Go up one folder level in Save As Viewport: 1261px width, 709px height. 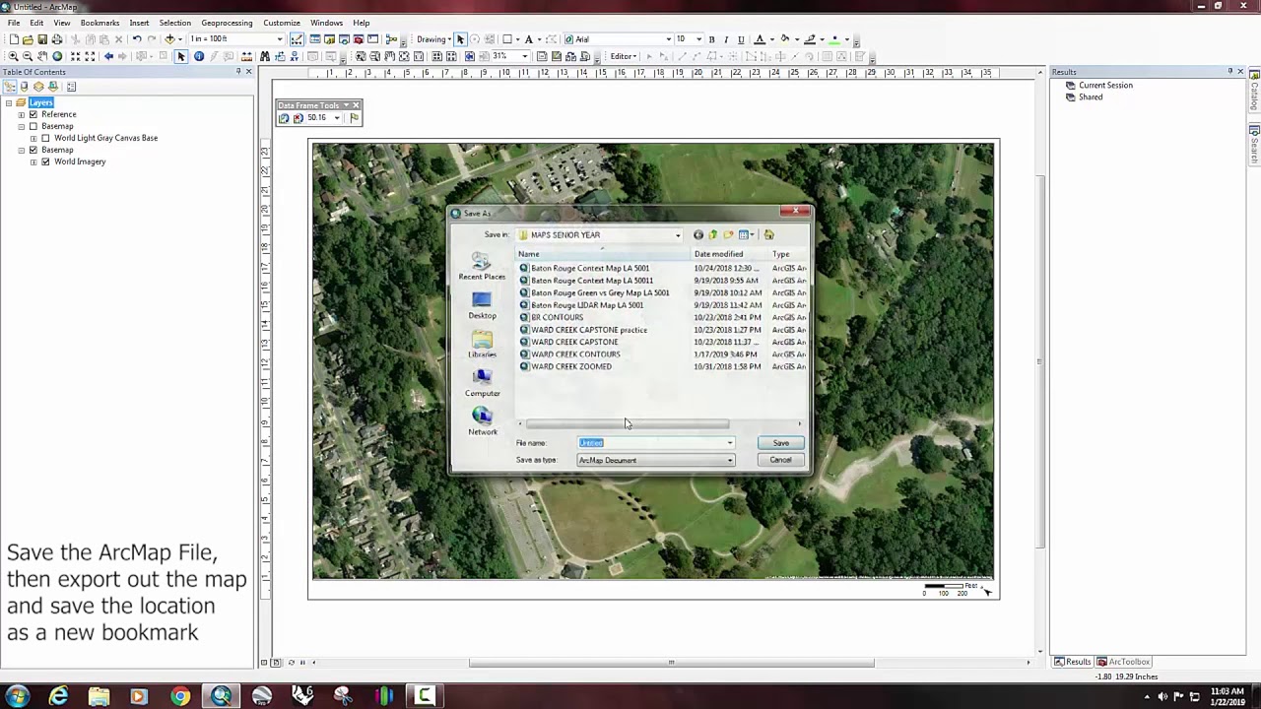[x=712, y=234]
